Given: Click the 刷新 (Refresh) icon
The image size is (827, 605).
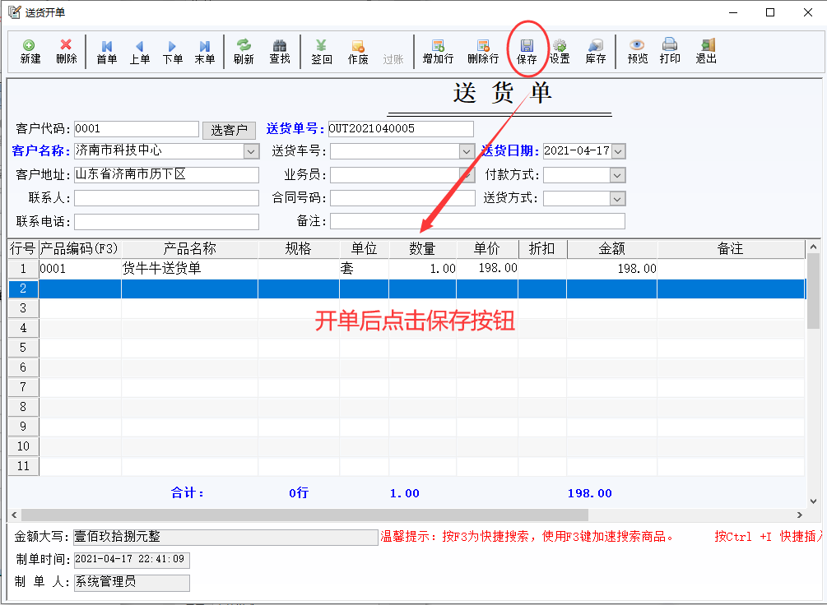Looking at the screenshot, I should 244,52.
